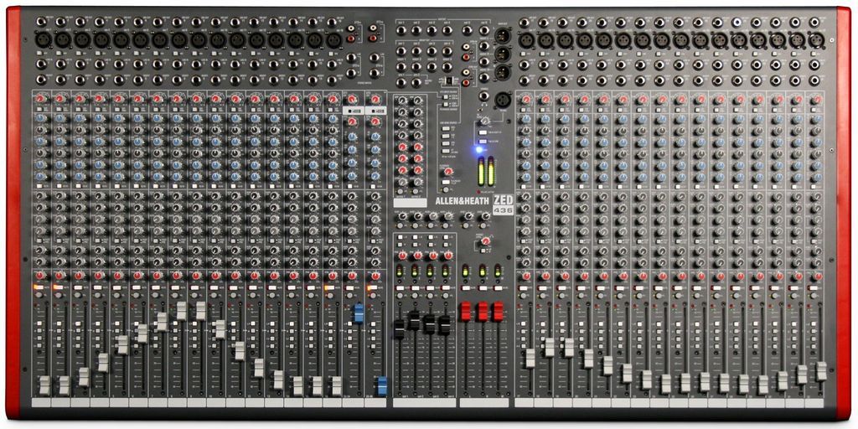Image resolution: width=858 pixels, height=429 pixels.
Task: Click the red gain knob on the far-right channel
Action: 817,99
